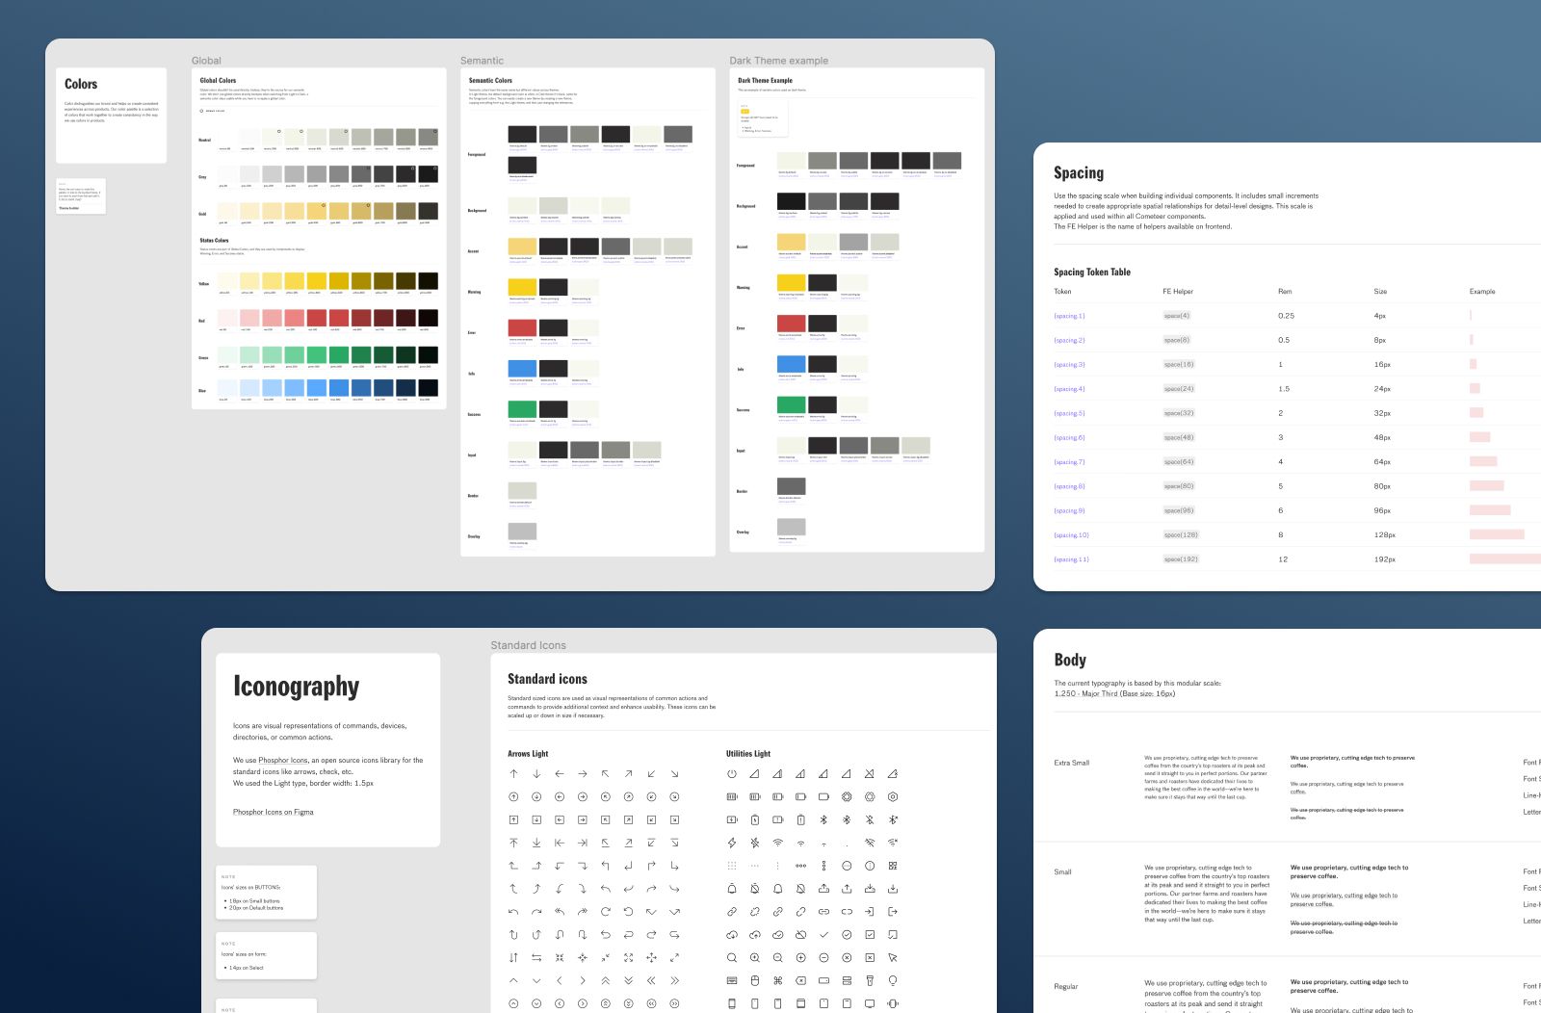Image resolution: width=1541 pixels, height=1013 pixels.
Task: Click the plain magnifying glass search icon
Action: click(x=732, y=957)
